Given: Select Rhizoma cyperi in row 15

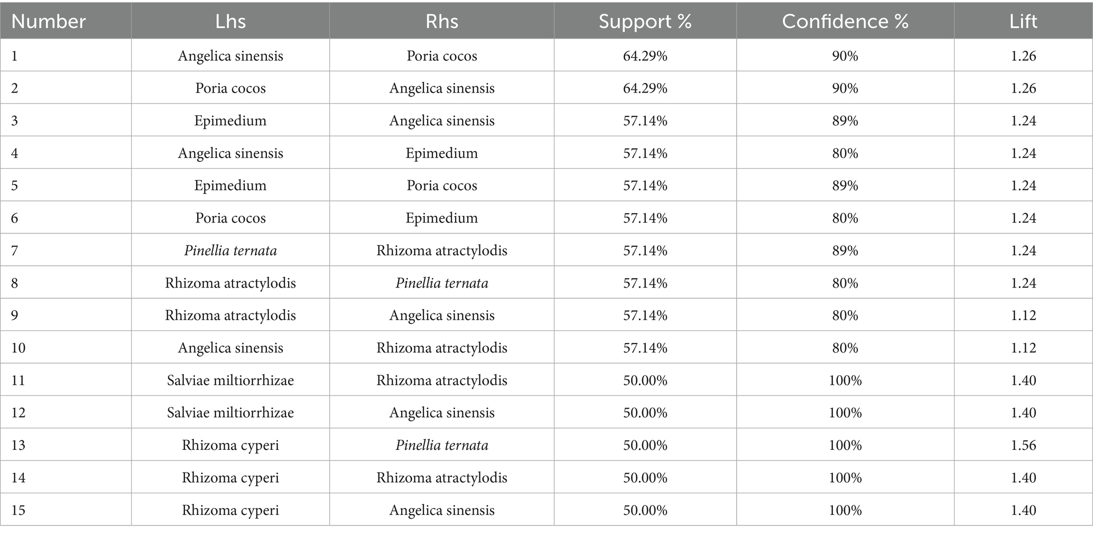Looking at the screenshot, I should click(230, 510).
